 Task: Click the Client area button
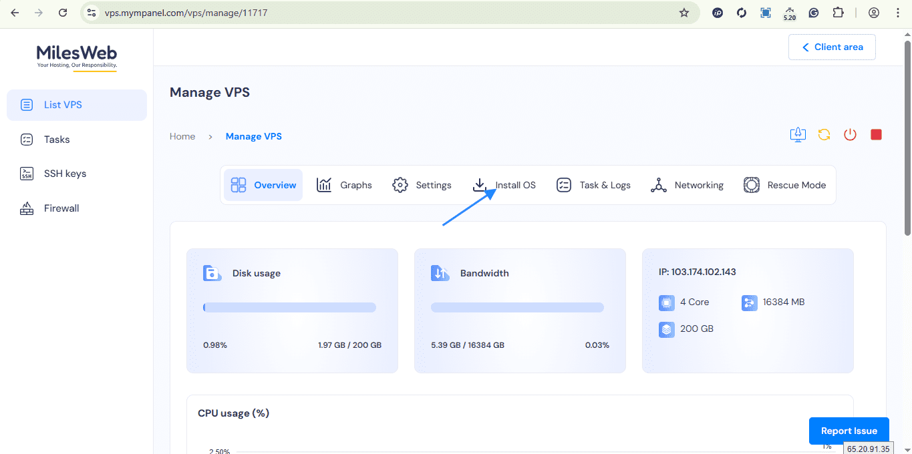(832, 47)
